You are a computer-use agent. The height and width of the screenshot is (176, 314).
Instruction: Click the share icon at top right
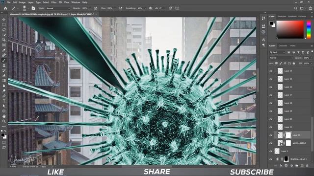point(310,8)
